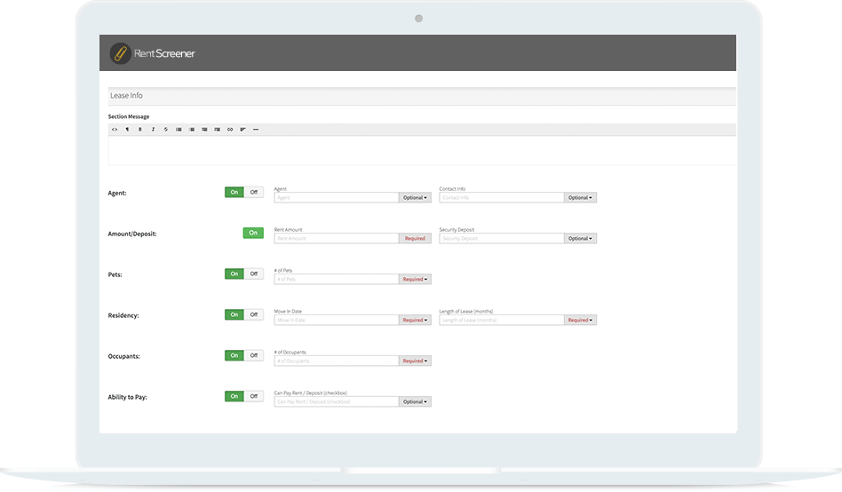The height and width of the screenshot is (492, 842).
Task: Insert an ordered numbered list
Action: (192, 130)
